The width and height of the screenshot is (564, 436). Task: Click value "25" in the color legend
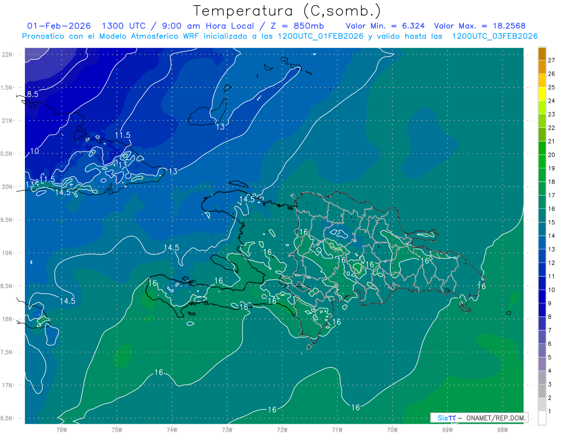pos(552,87)
